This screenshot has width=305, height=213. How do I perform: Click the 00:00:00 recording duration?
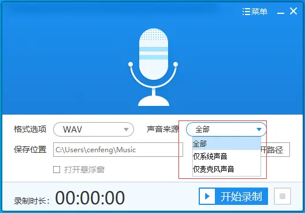click(x=90, y=197)
